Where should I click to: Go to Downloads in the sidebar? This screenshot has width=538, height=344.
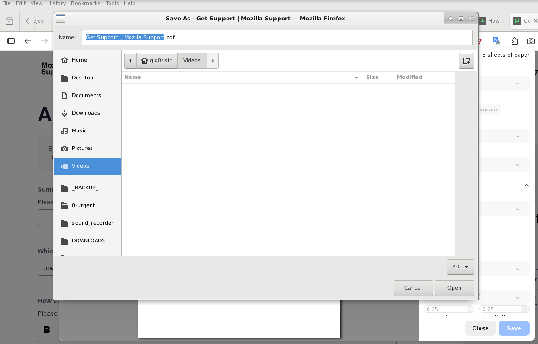pos(87,113)
